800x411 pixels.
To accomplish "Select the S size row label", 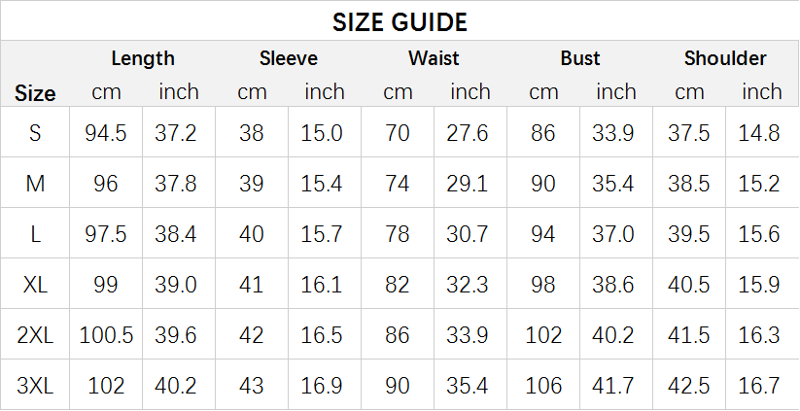I will 35,132.
